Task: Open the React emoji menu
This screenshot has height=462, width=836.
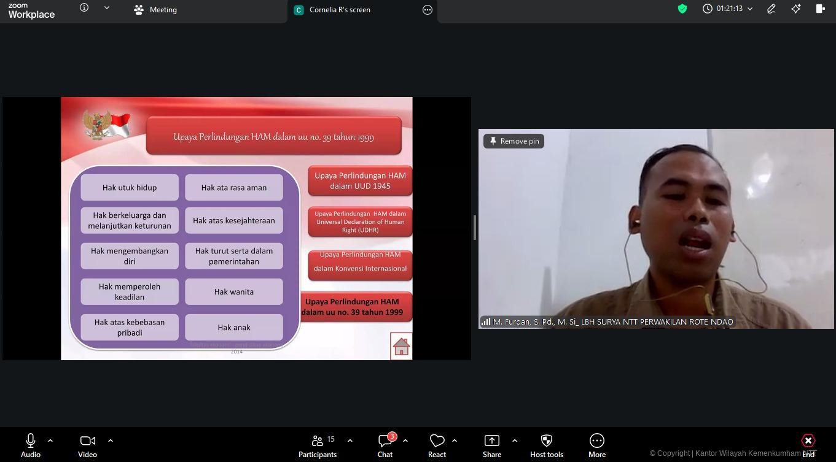Action: pyautogui.click(x=437, y=445)
